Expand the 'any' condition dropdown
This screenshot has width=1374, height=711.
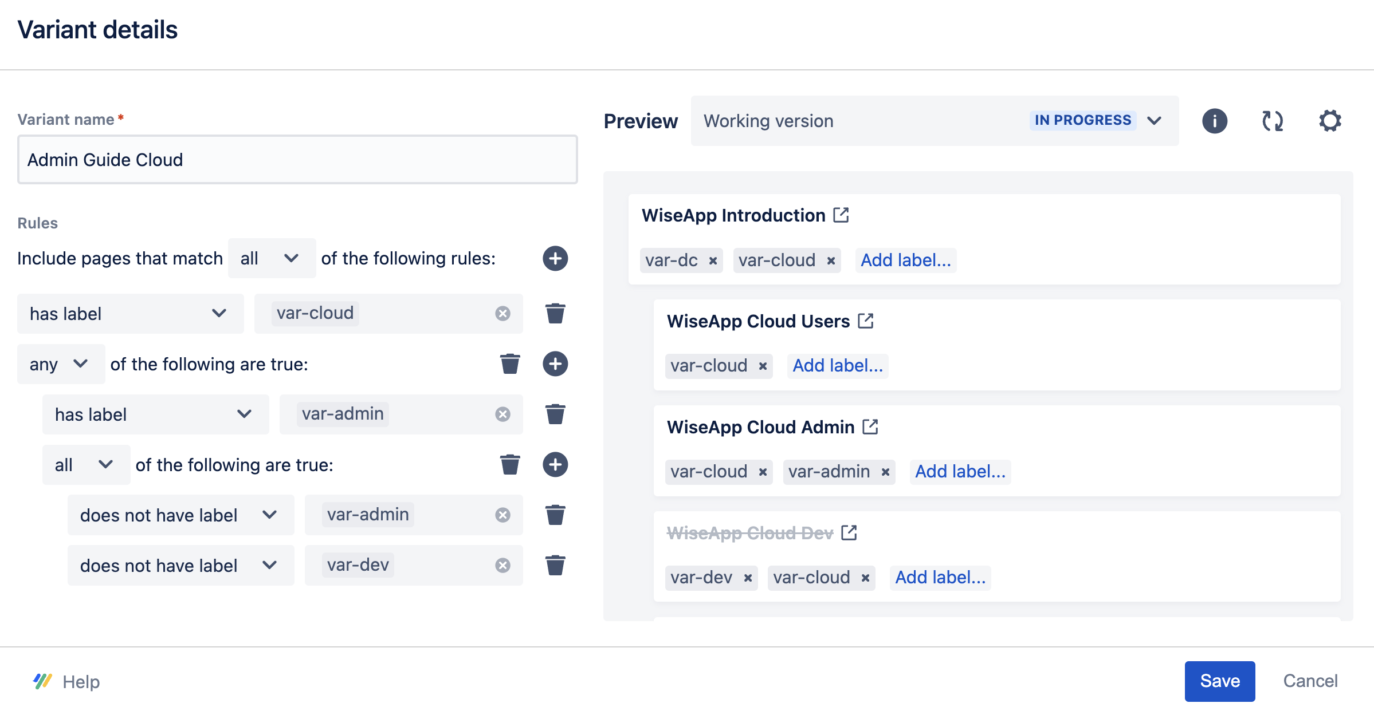tap(61, 364)
